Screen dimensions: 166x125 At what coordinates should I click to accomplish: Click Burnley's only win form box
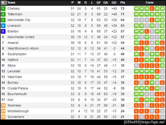coord(152,83)
